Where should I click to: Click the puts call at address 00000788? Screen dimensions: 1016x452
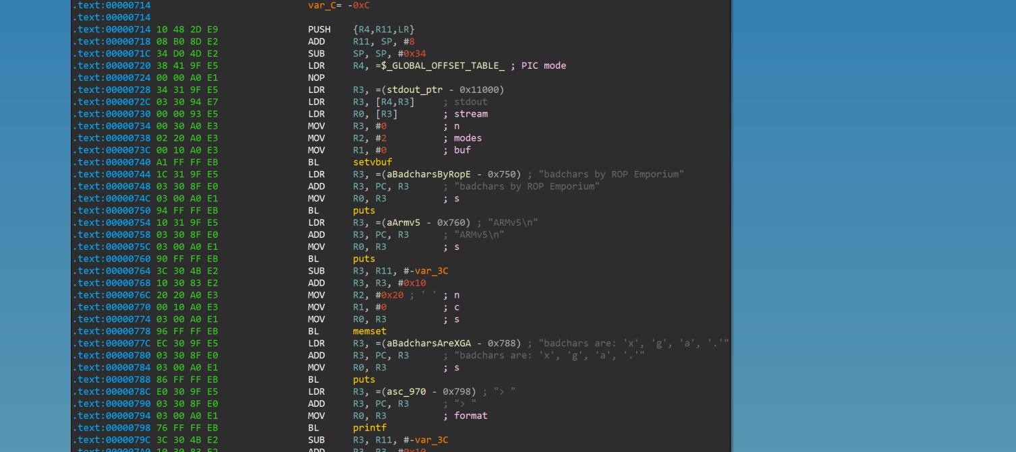364,380
